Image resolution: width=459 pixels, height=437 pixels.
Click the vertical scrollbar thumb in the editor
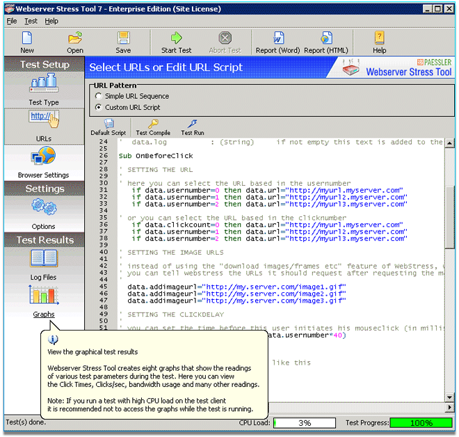tap(449, 217)
